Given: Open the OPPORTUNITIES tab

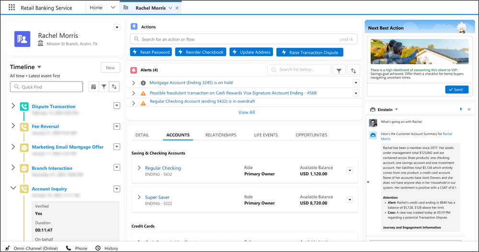Looking at the screenshot, I should [311, 135].
